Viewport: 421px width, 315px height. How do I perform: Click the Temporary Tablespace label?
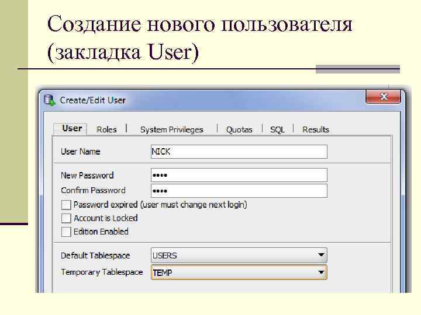[x=102, y=272]
